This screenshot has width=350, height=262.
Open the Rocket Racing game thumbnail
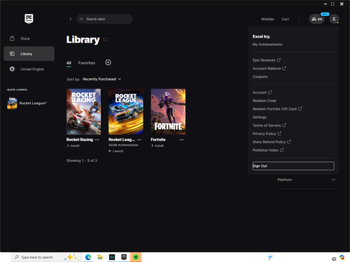coord(84,112)
